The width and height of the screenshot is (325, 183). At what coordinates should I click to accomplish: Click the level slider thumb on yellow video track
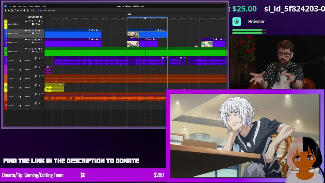click(x=33, y=24)
